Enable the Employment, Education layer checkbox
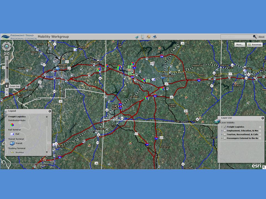This screenshot has height=199, width=266. (225, 131)
